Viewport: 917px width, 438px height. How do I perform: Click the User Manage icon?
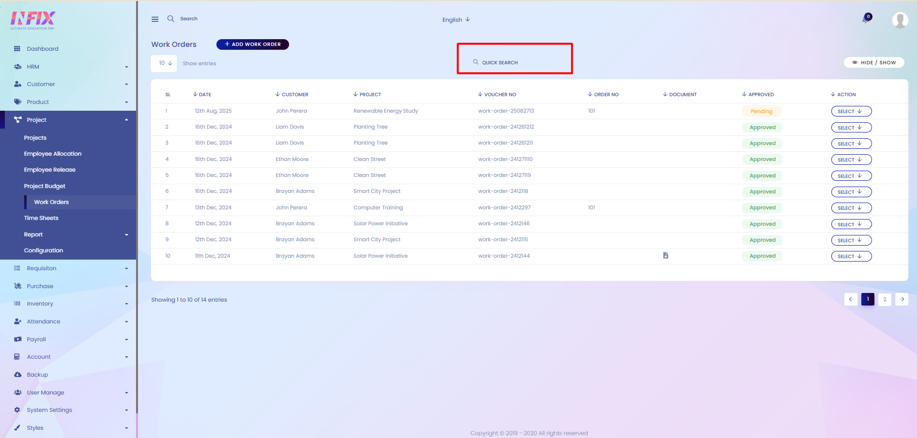click(17, 393)
